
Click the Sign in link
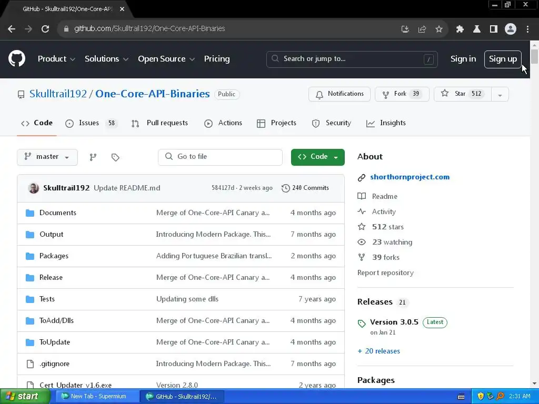pyautogui.click(x=463, y=59)
